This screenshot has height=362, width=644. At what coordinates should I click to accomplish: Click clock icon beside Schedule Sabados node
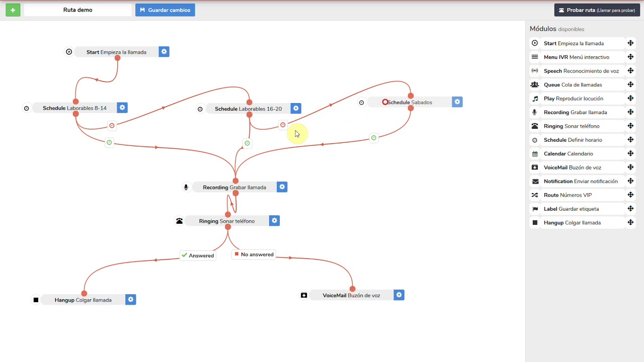tap(361, 103)
